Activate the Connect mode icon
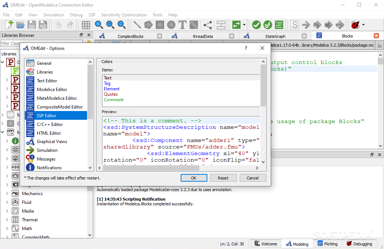 [208, 25]
